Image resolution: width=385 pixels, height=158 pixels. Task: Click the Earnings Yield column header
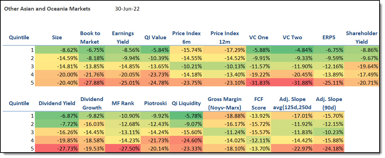click(x=123, y=38)
